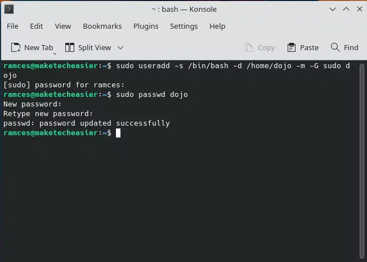Click the Konsole terminal icon in title bar

(x=9, y=9)
